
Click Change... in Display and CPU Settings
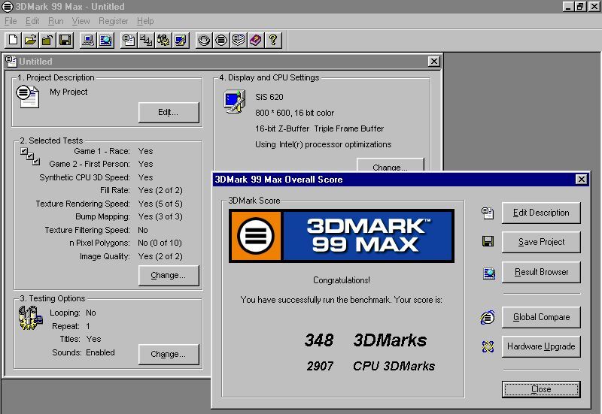coord(391,165)
